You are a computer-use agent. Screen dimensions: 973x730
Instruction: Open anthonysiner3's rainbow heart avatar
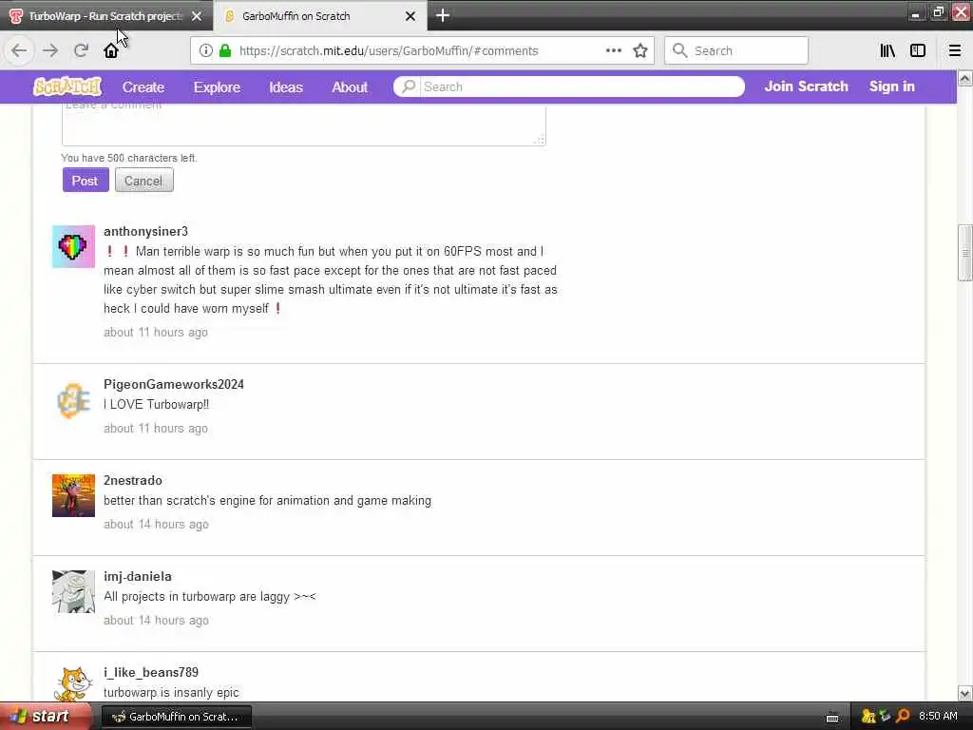73,246
